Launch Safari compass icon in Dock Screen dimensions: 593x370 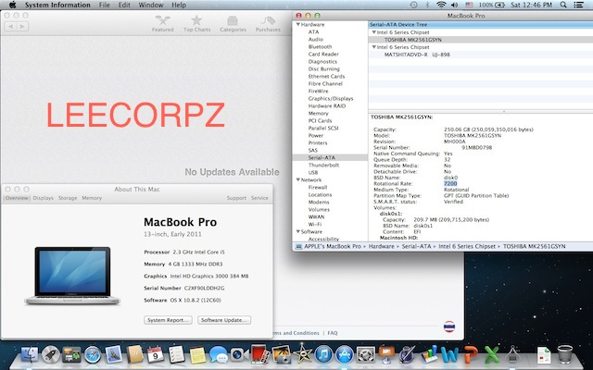pyautogui.click(x=93, y=355)
